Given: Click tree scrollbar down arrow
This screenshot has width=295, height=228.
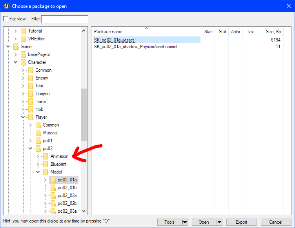Looking at the screenshot, I should coord(84,211).
